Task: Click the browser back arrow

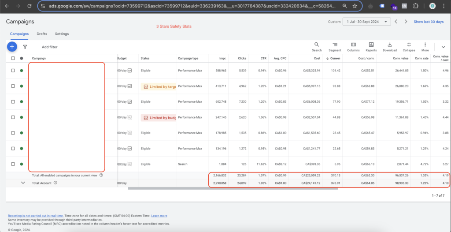Action: tap(7, 6)
